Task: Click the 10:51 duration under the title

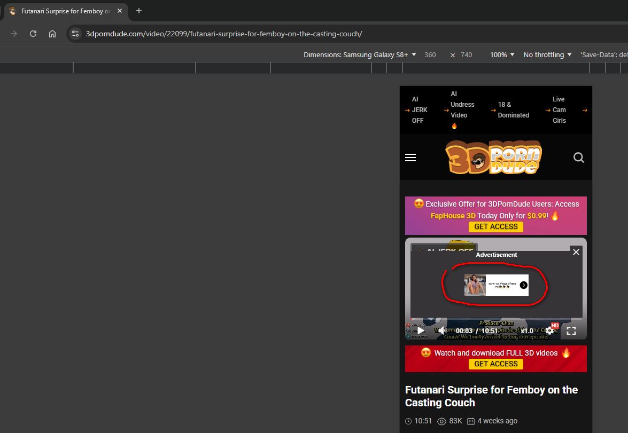Action: (423, 421)
